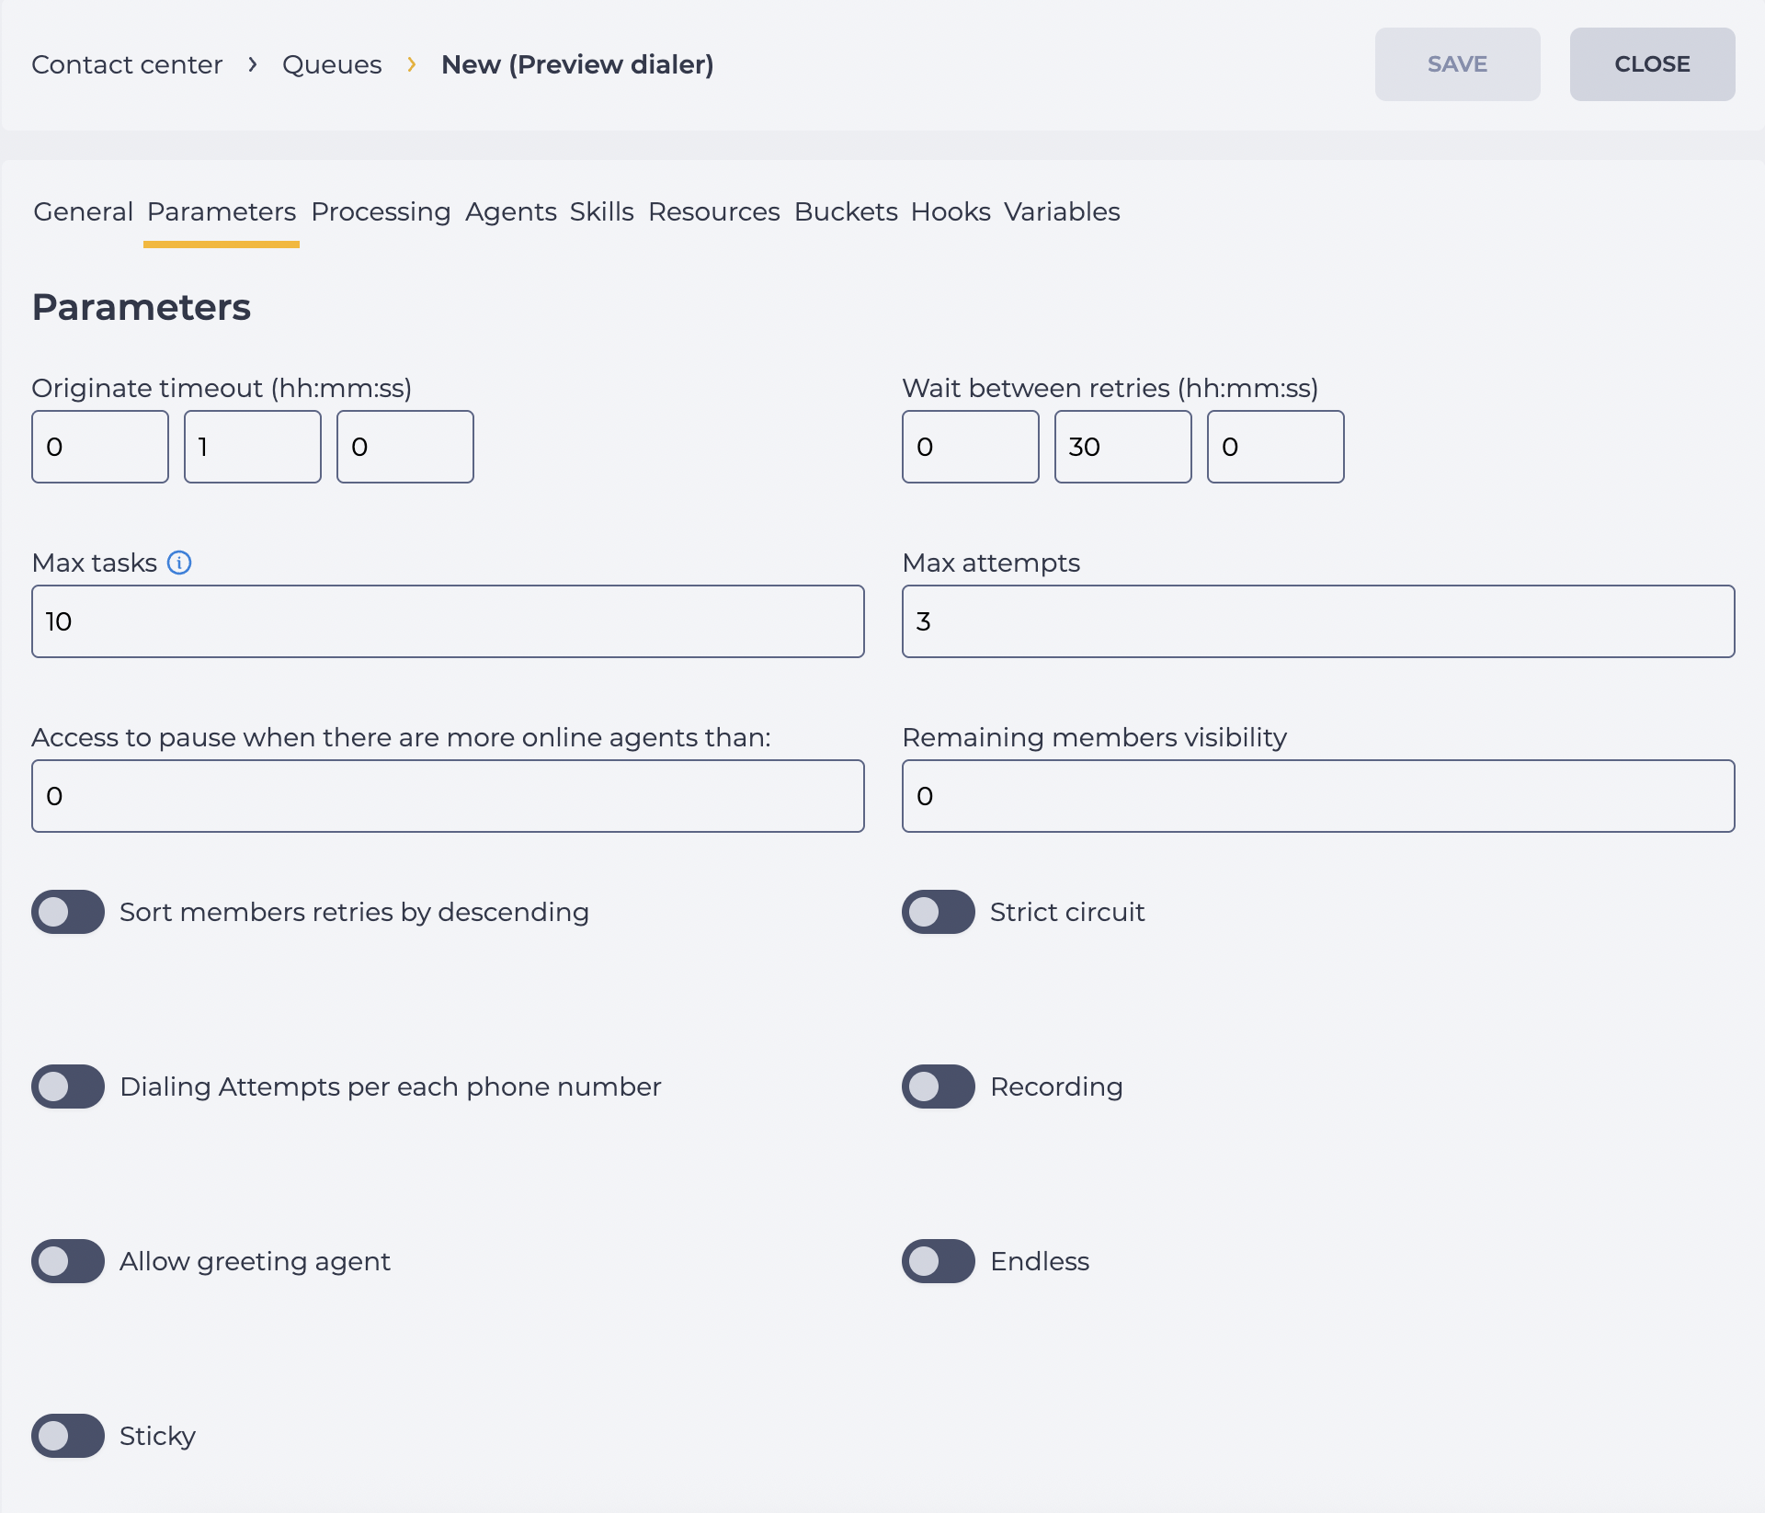Image resolution: width=1765 pixels, height=1513 pixels.
Task: Click the Max tasks info icon
Action: click(x=179, y=563)
